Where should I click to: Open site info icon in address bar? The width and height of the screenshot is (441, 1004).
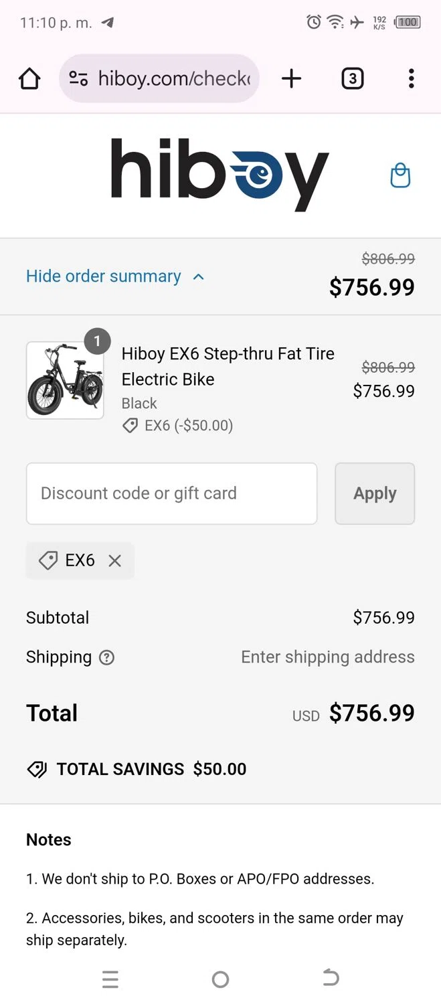point(78,79)
